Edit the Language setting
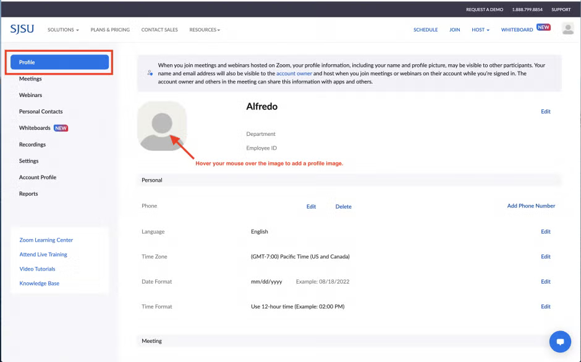This screenshot has height=362, width=581. pos(545,232)
